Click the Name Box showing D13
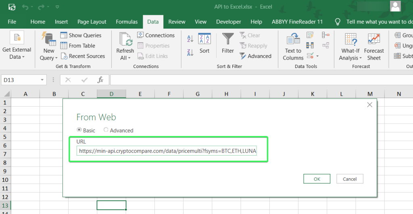Viewport: 413px width, 214px height. 21,80
